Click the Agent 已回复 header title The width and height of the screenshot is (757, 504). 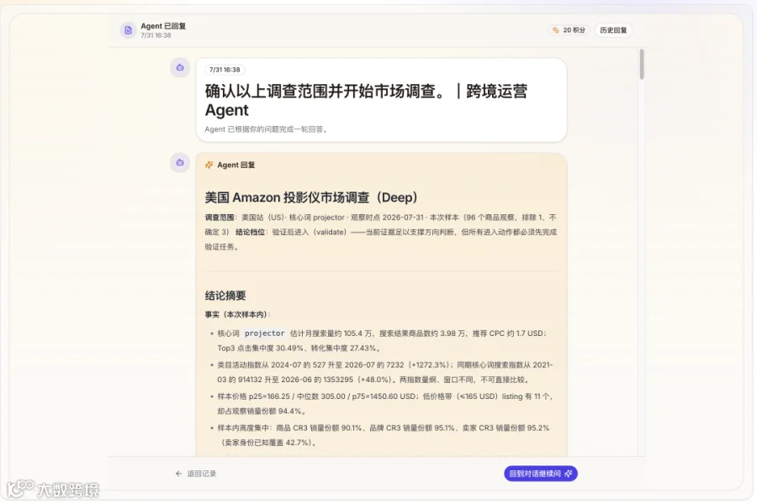(163, 26)
